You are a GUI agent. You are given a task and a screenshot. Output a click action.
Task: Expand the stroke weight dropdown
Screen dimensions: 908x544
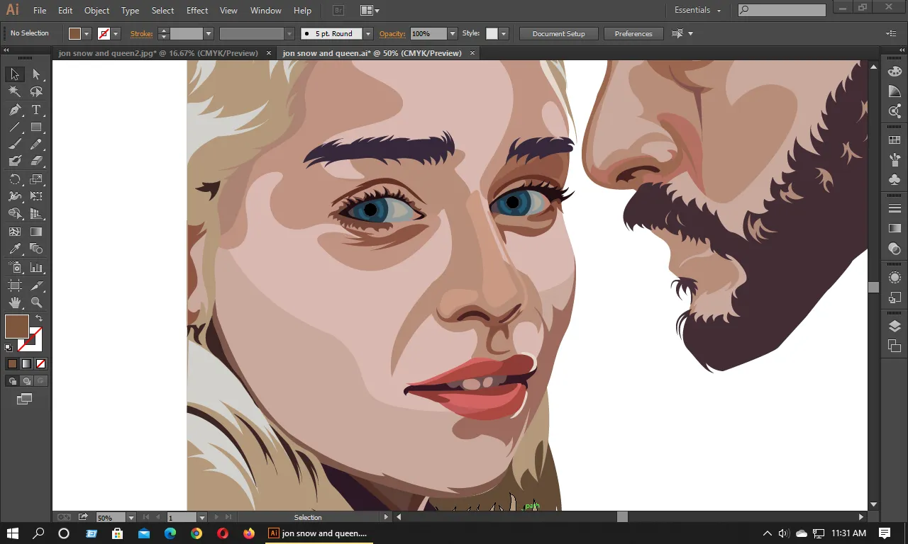(209, 33)
